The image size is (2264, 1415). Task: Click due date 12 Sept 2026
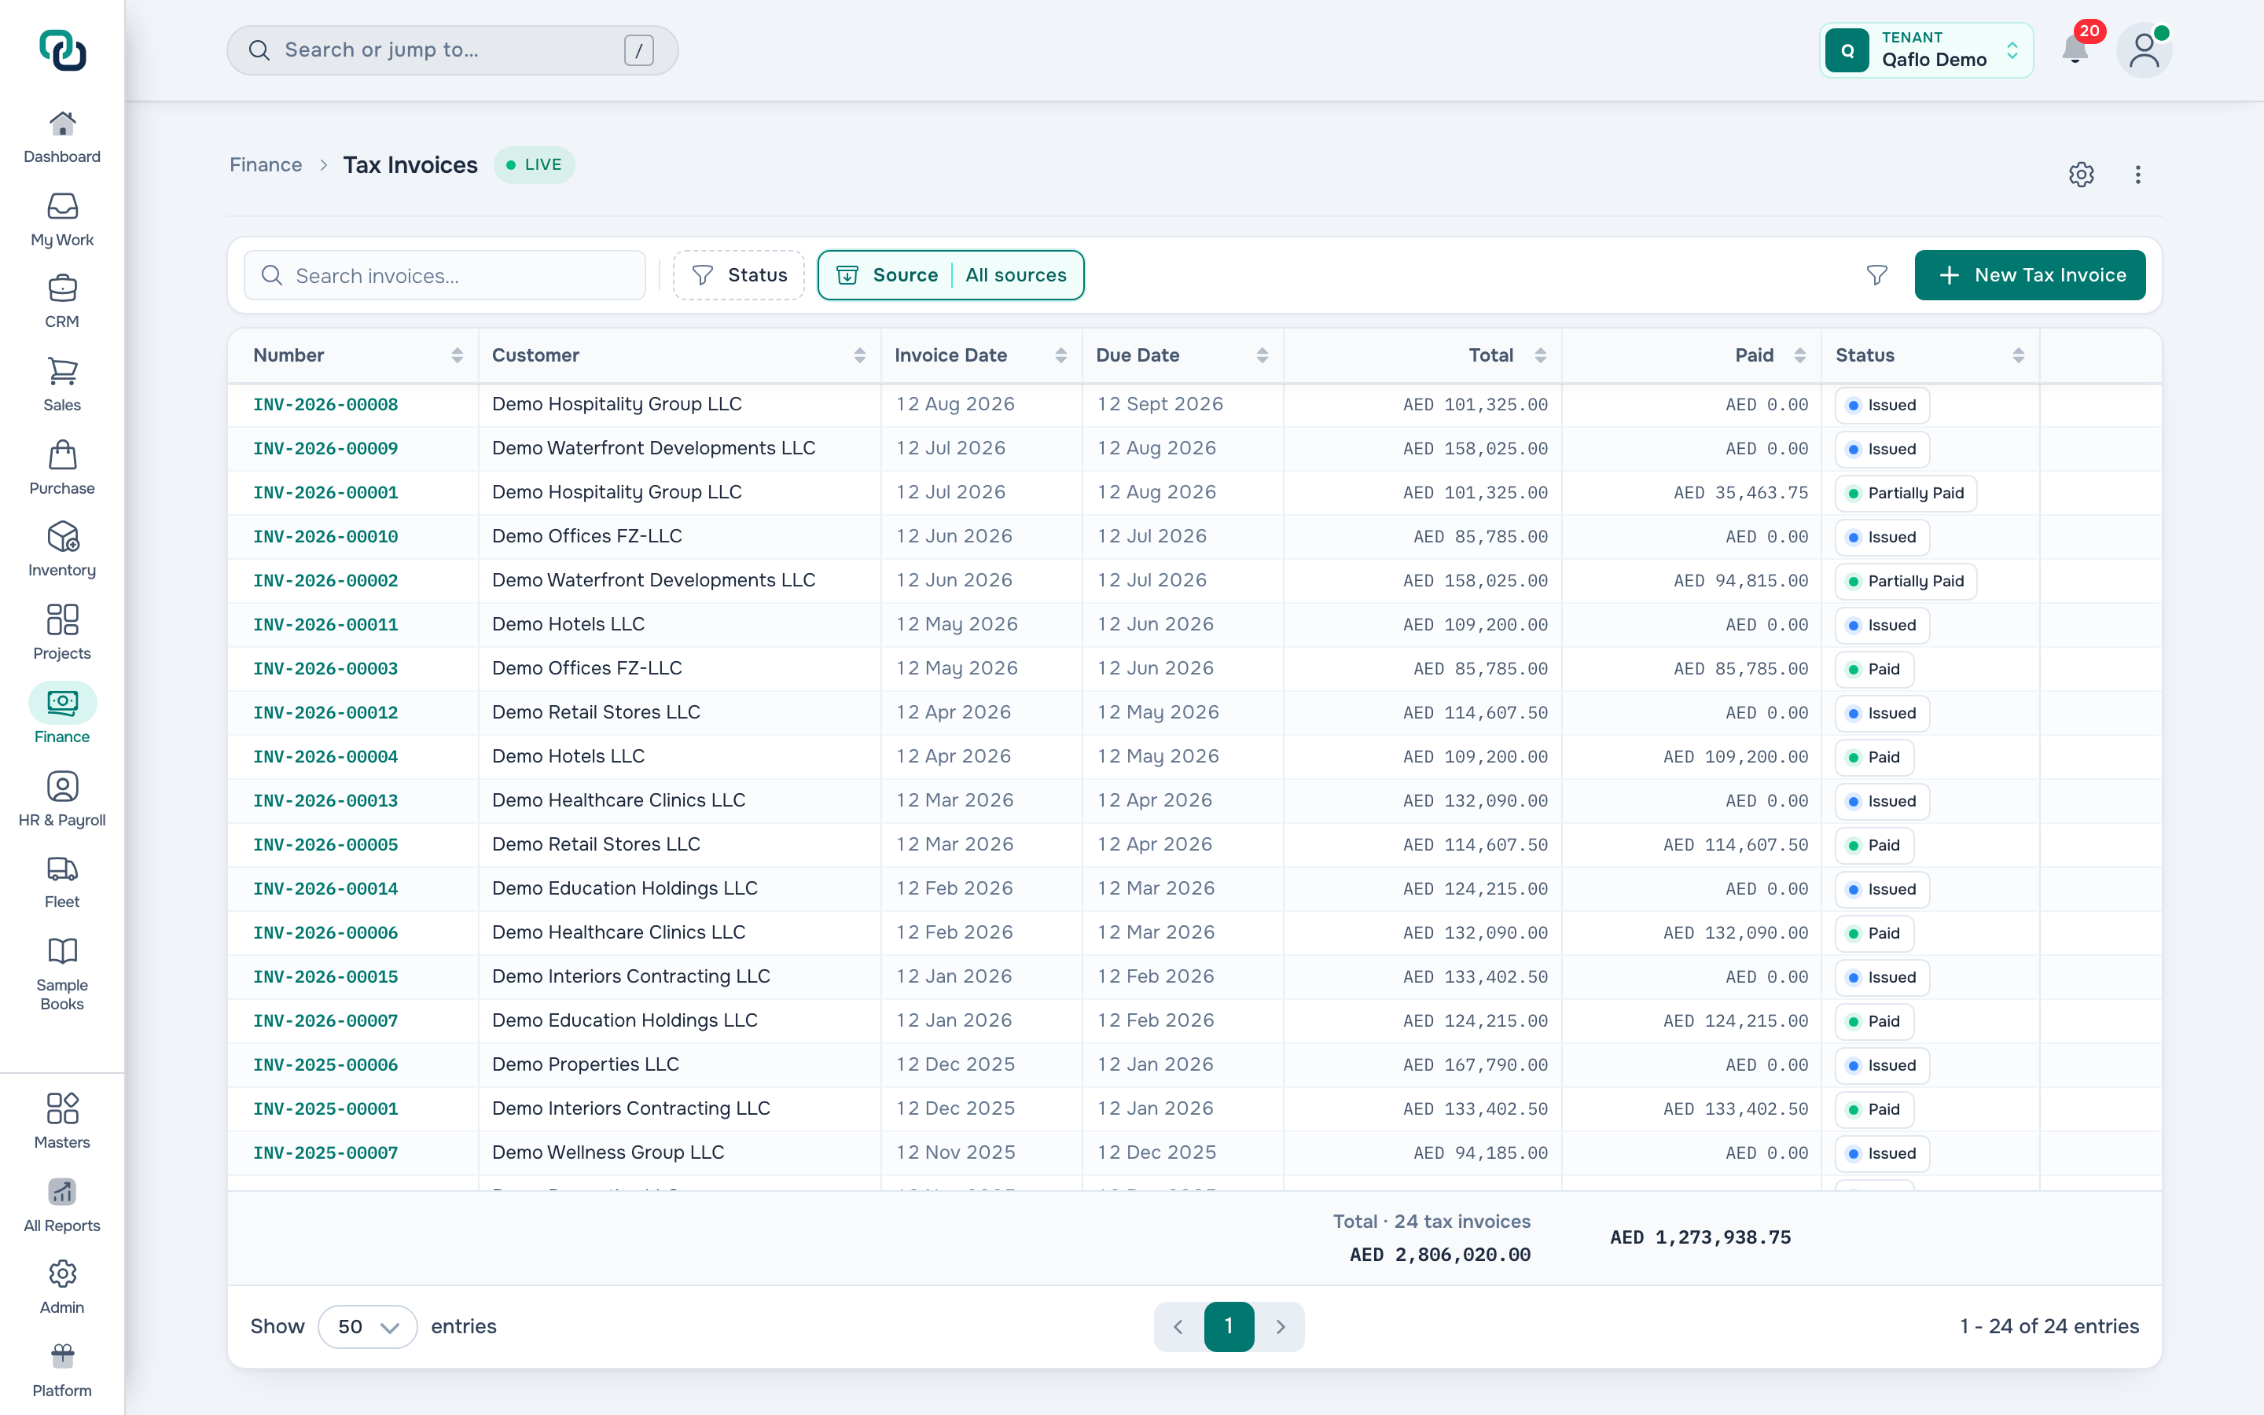1160,404
